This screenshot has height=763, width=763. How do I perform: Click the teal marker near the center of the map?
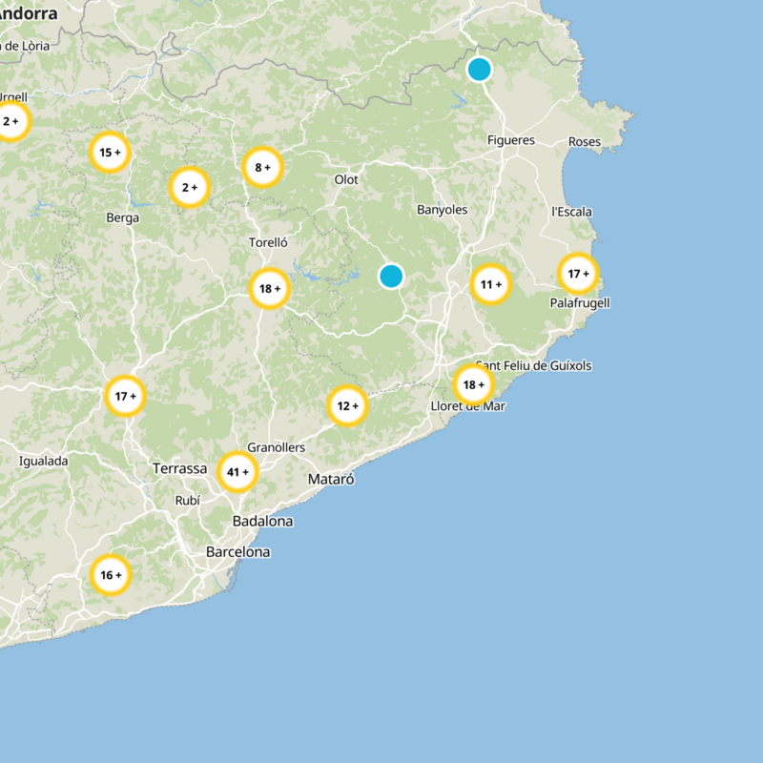[390, 278]
